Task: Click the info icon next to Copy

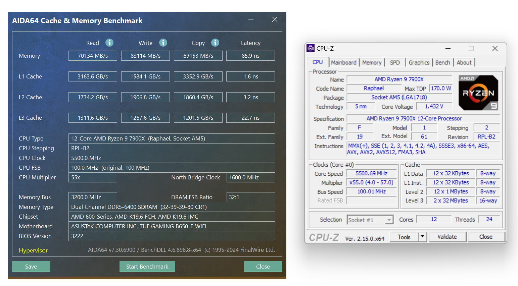Action: tap(215, 43)
